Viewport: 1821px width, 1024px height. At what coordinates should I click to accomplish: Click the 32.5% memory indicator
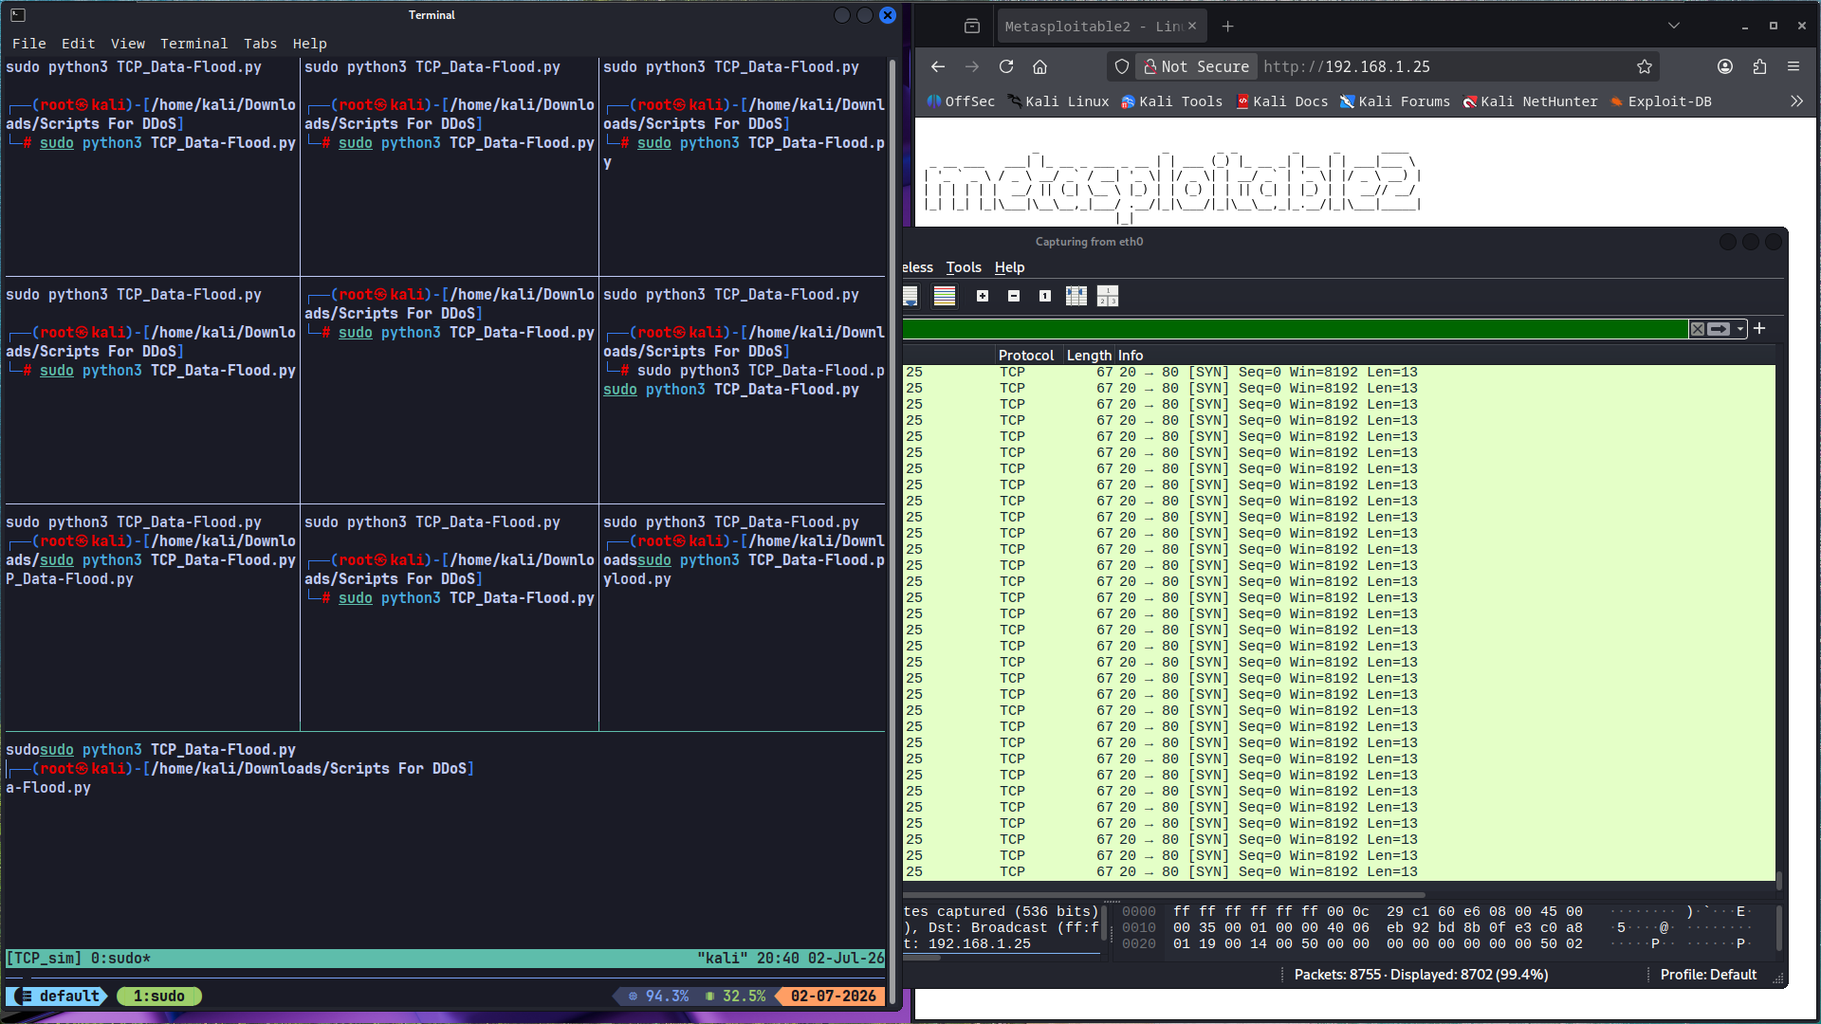tap(735, 997)
